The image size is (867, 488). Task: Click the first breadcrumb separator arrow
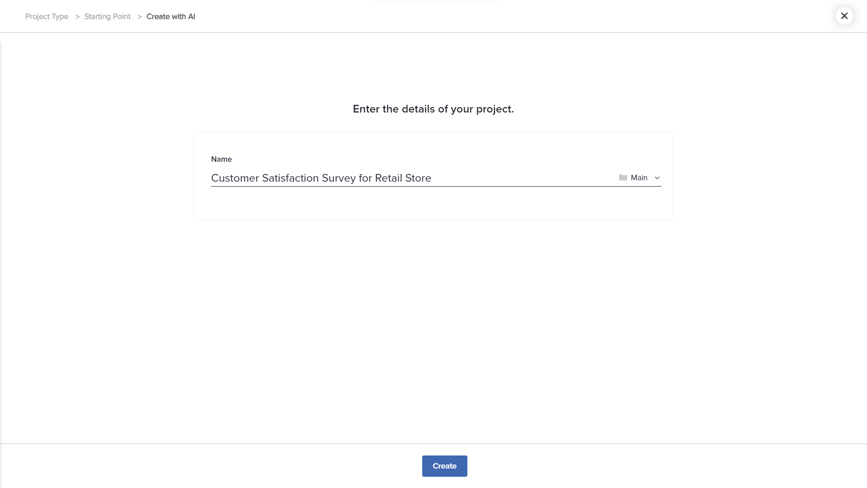(77, 17)
